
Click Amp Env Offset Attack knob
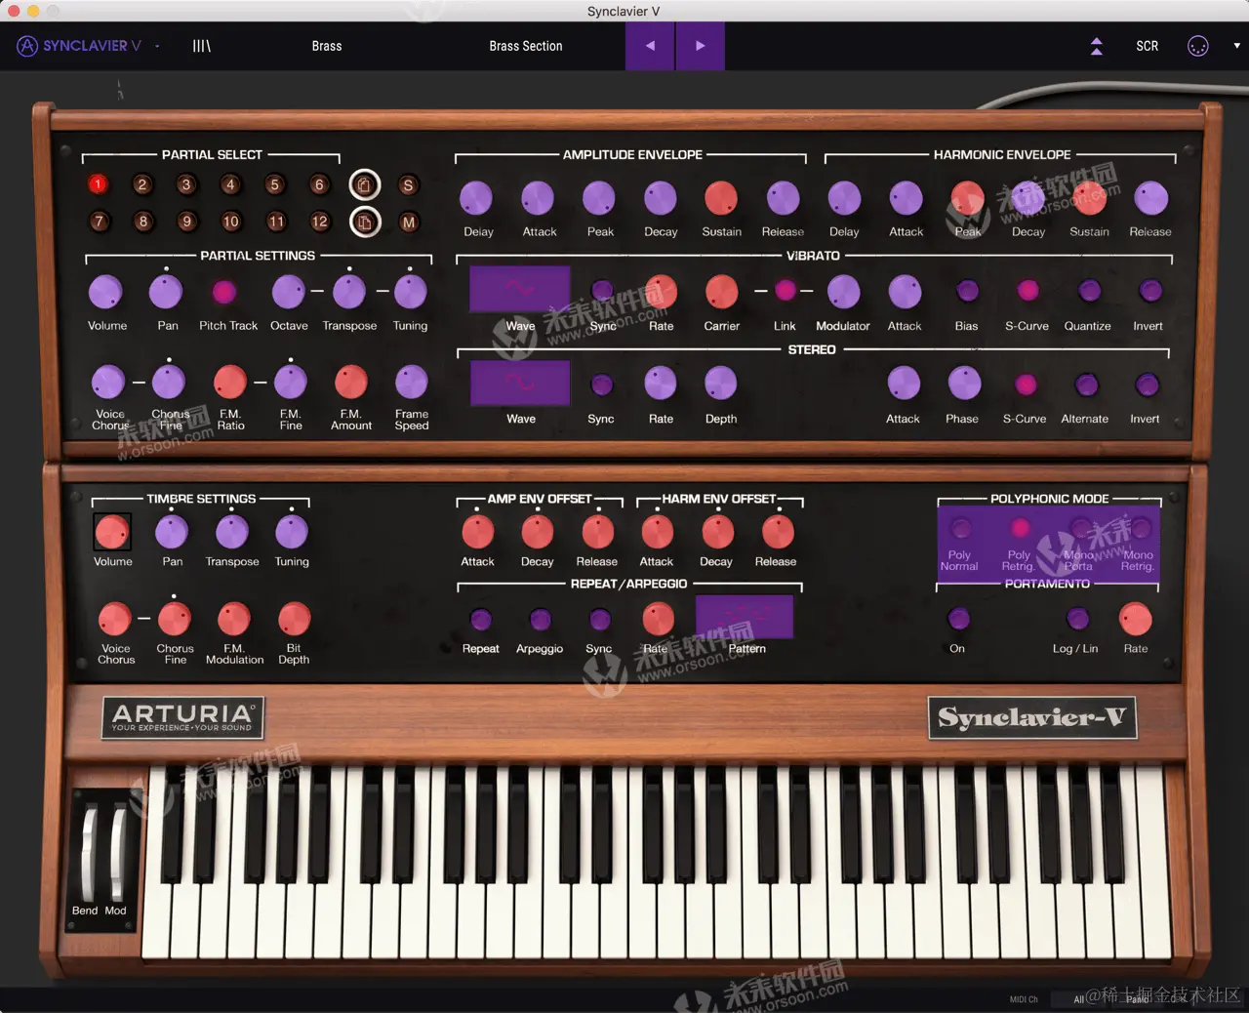coord(477,532)
